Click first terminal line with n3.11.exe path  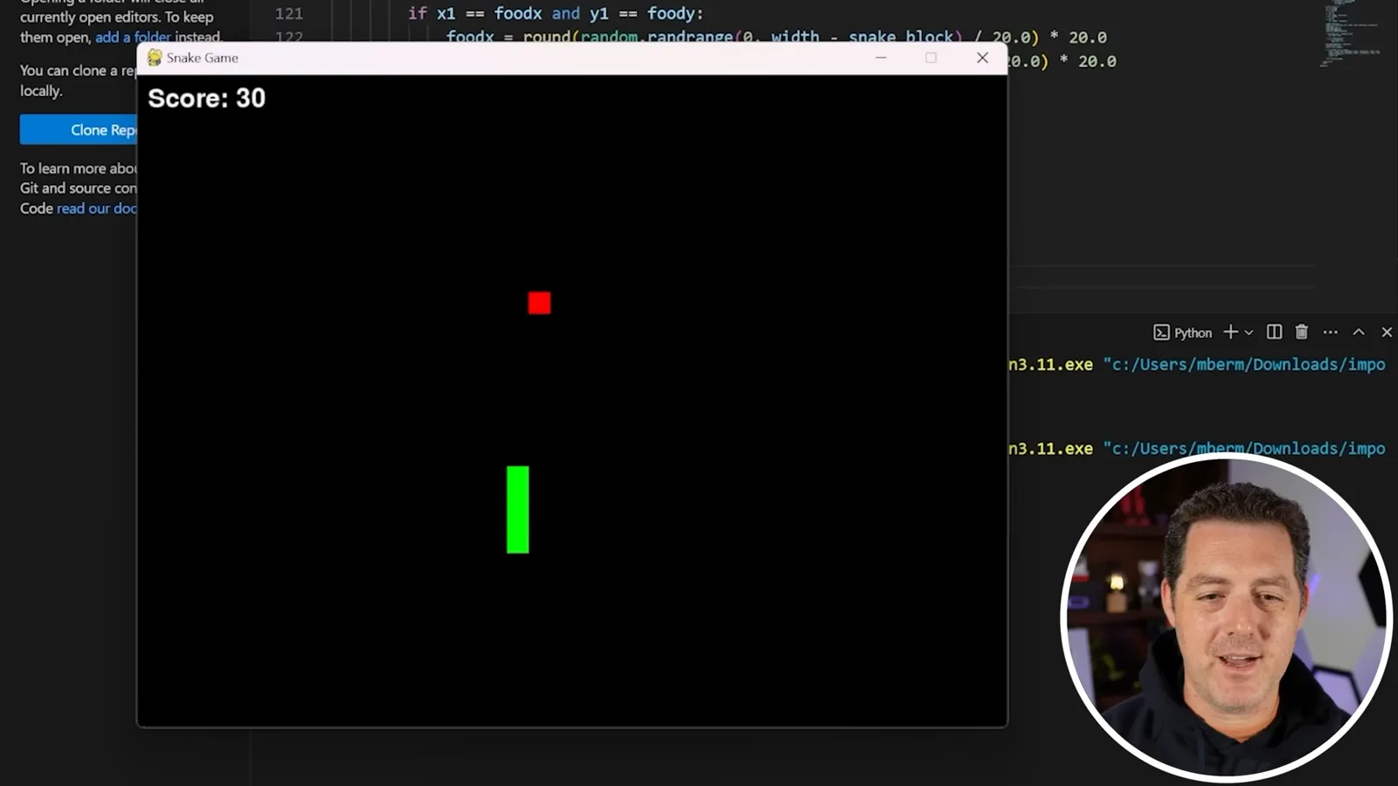tap(1197, 364)
